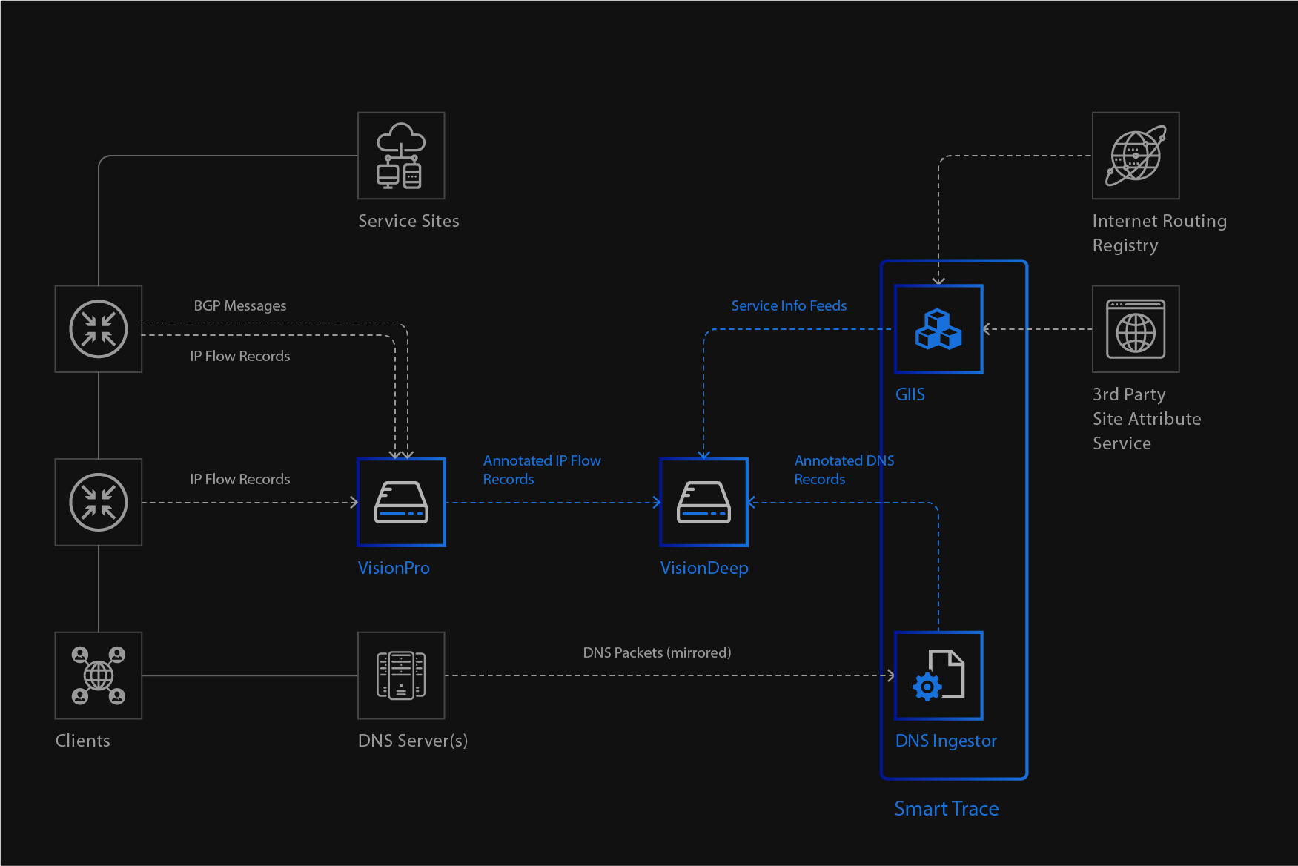Click the DNS Ingestor gear document icon

point(938,675)
